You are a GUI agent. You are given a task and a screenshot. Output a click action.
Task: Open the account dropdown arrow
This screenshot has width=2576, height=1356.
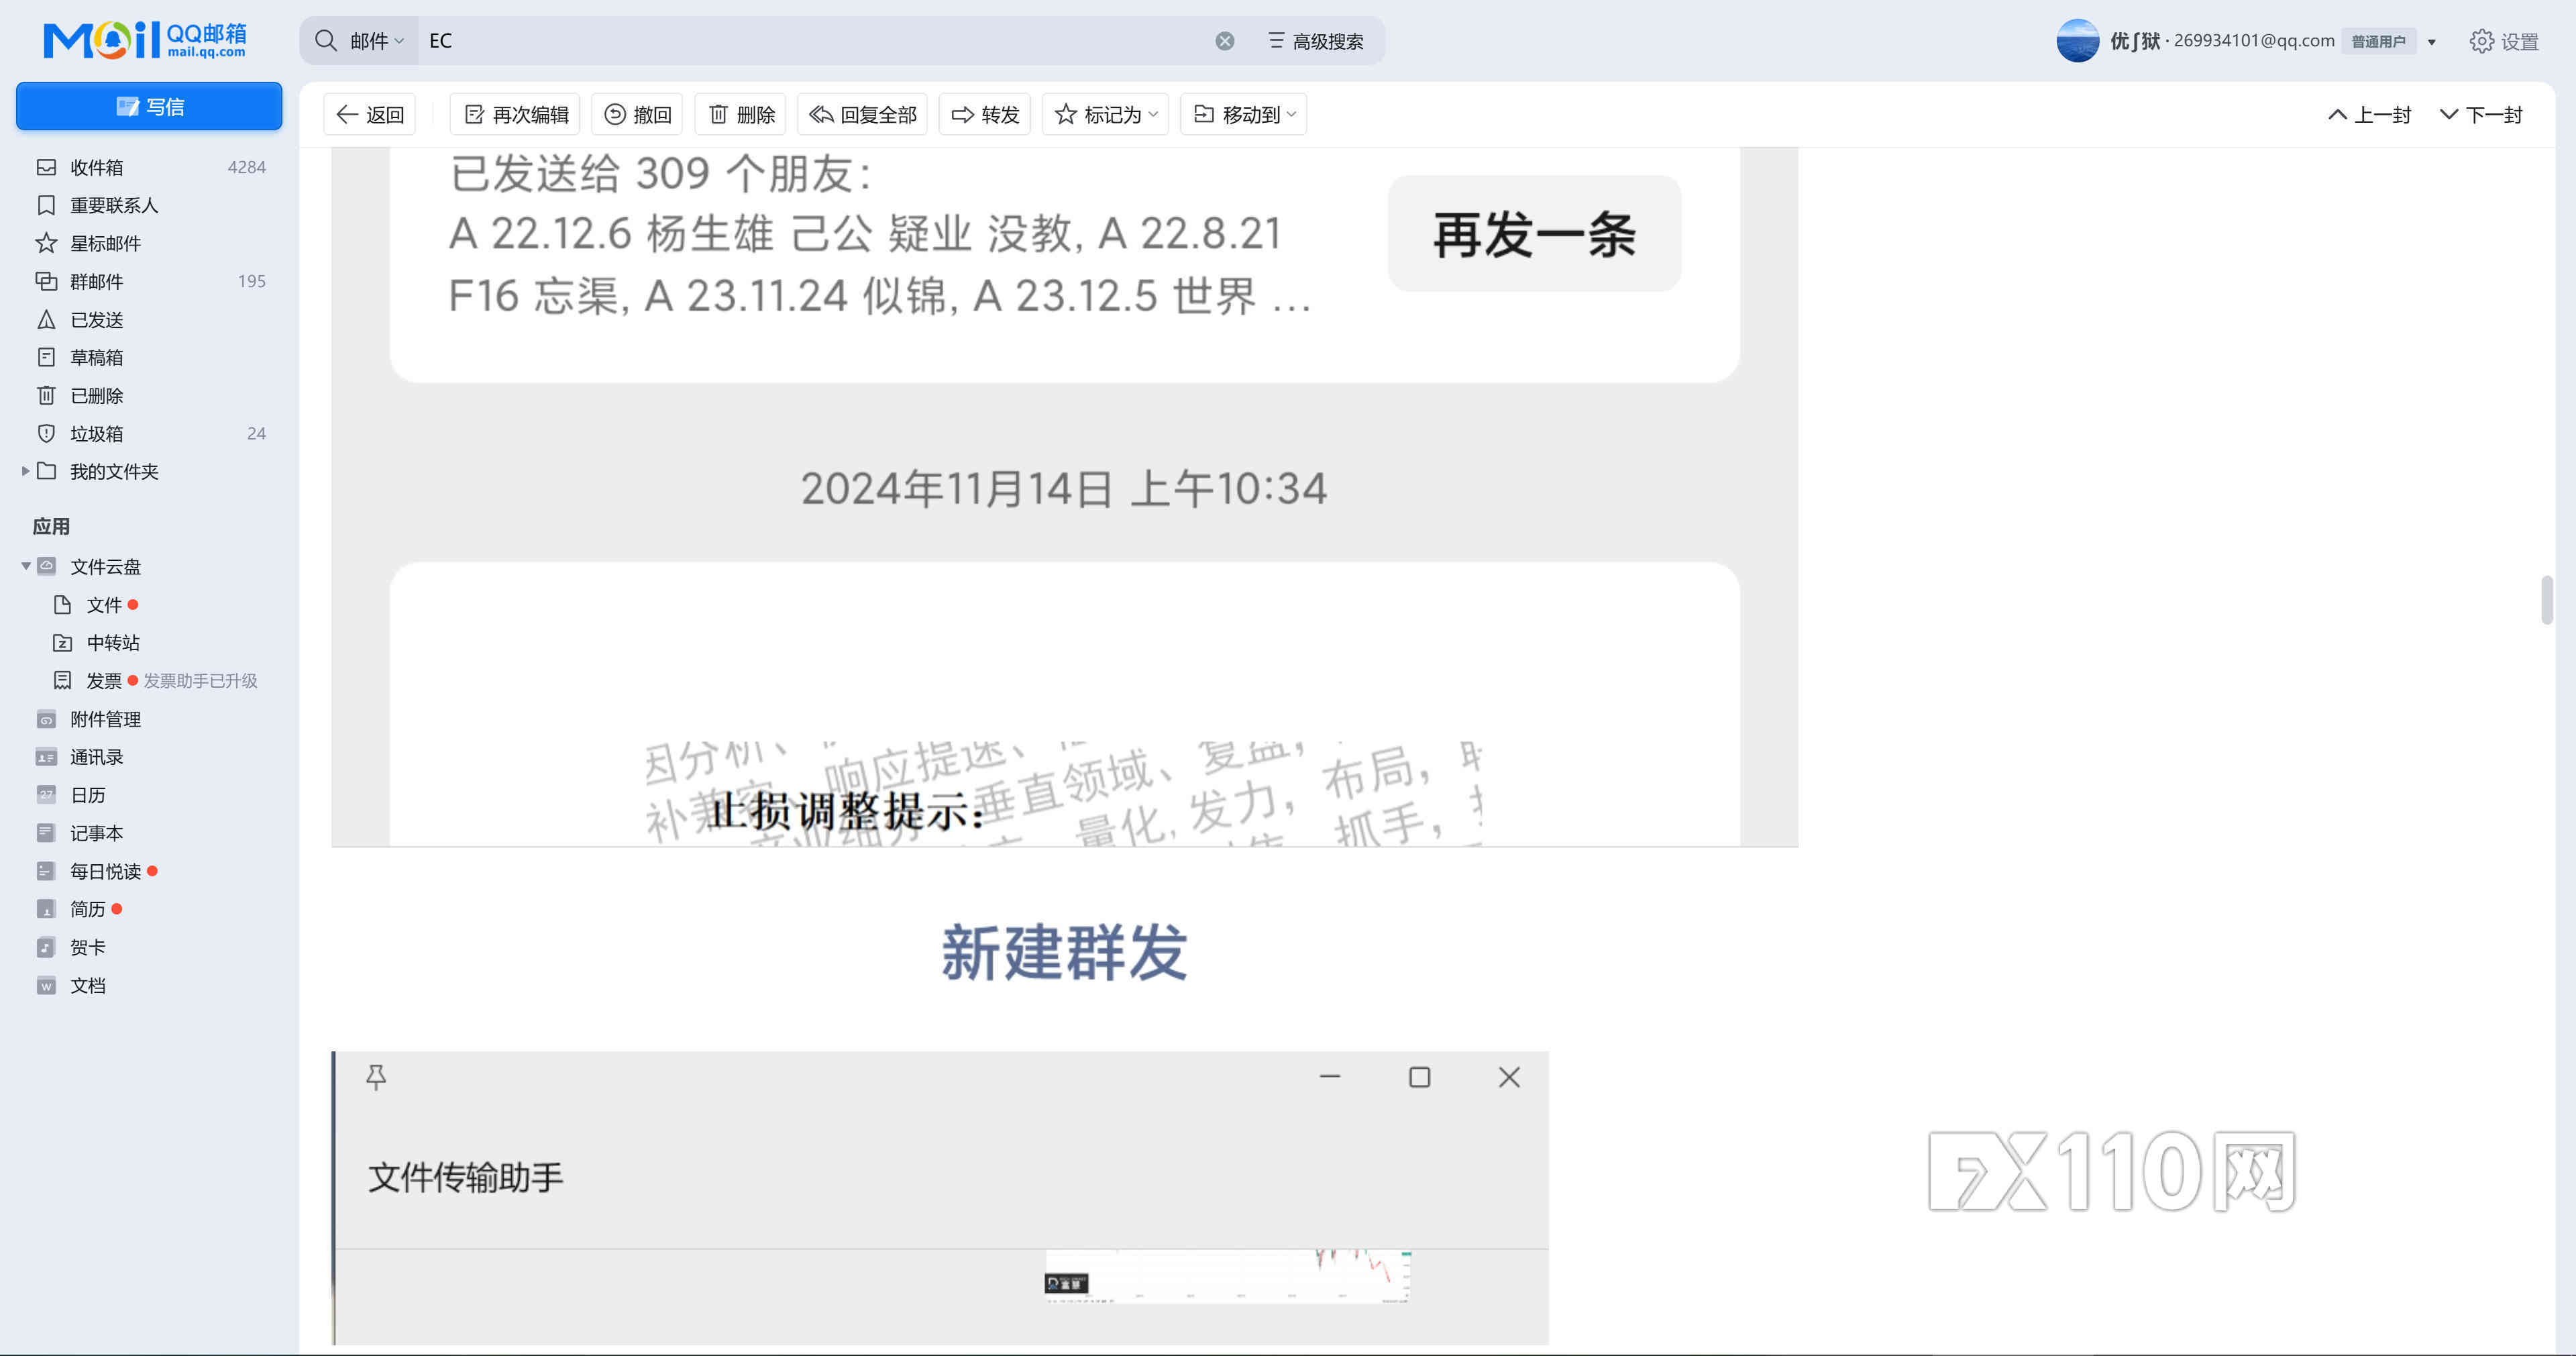[2432, 42]
